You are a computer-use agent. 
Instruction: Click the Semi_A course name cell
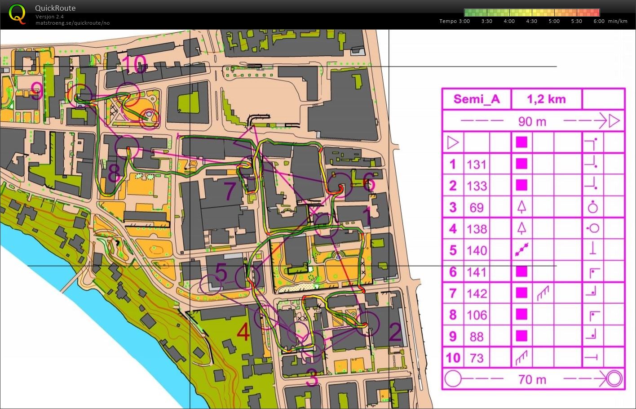pos(477,99)
